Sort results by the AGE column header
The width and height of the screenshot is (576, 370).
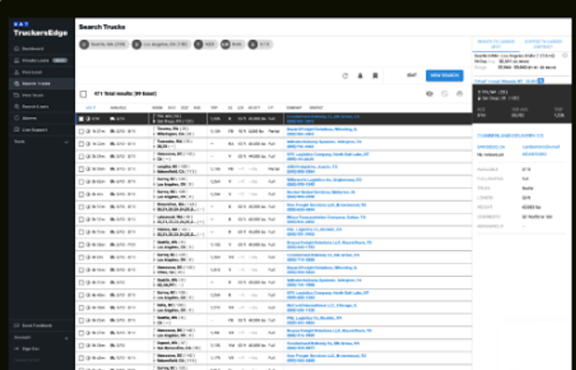(x=90, y=108)
